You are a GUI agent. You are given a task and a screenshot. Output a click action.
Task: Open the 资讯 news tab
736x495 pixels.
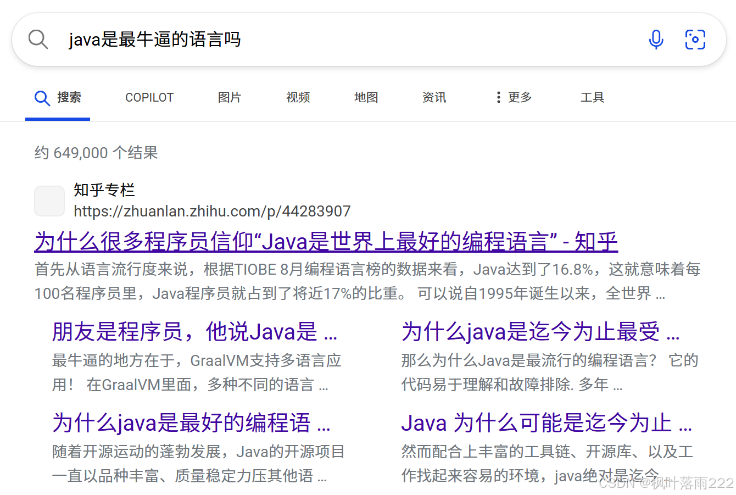click(434, 97)
